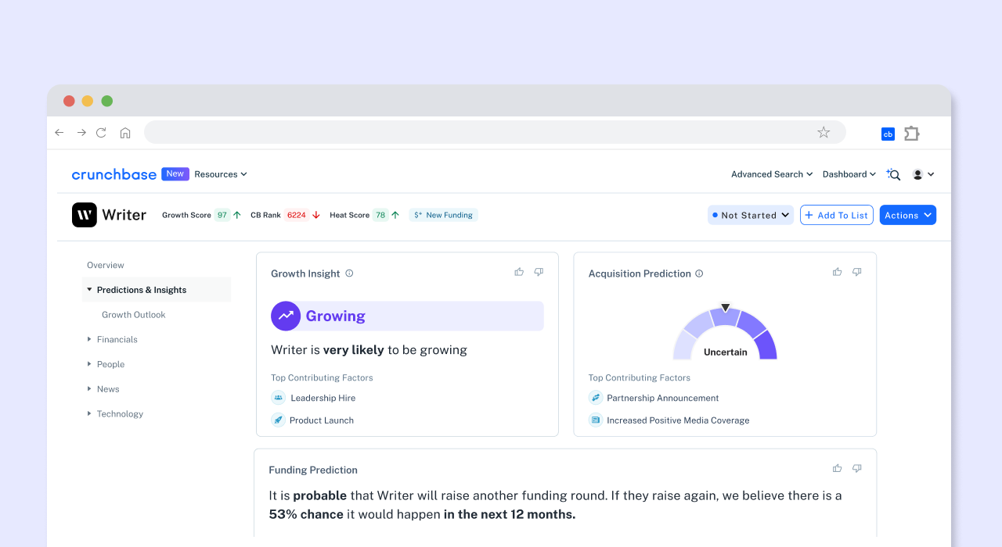Click the Add To List button
1002x547 pixels.
837,215
